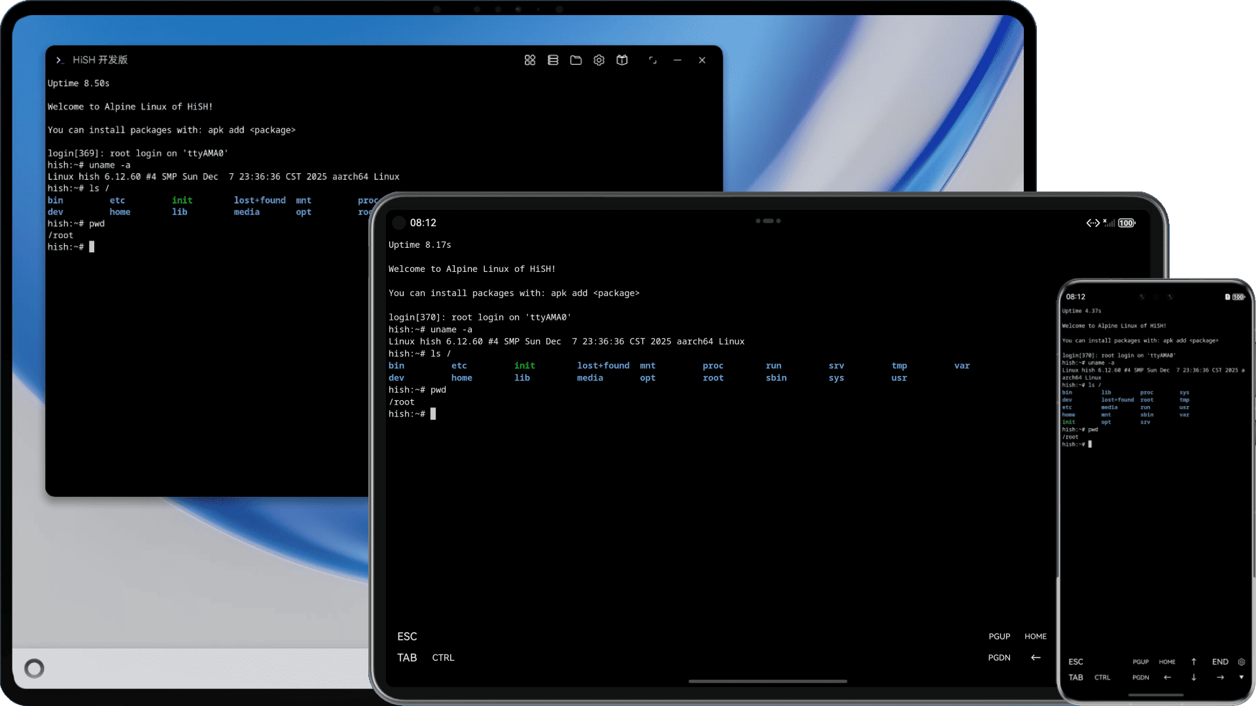The image size is (1256, 706).
Task: Open the folder icon in HiSH toolbar
Action: (x=576, y=59)
